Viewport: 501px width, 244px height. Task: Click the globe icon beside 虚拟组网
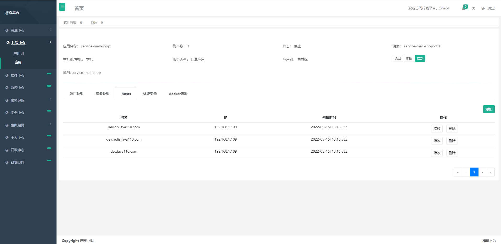point(7,125)
